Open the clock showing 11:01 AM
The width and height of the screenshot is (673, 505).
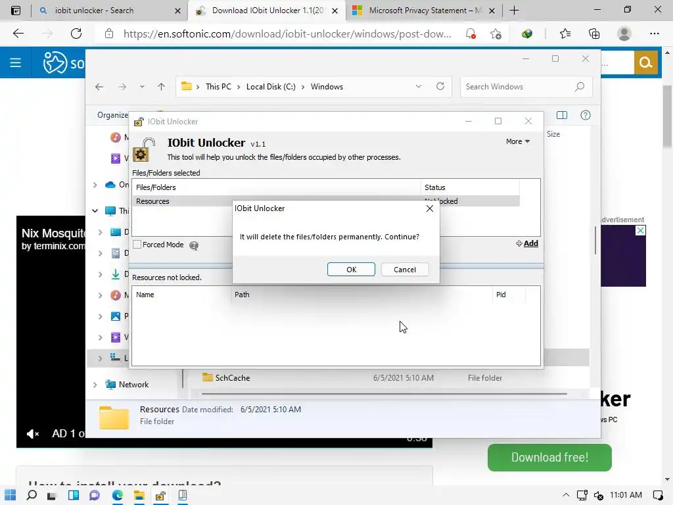point(626,495)
